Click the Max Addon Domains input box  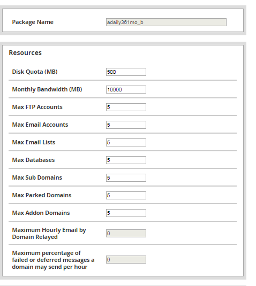coord(126,213)
